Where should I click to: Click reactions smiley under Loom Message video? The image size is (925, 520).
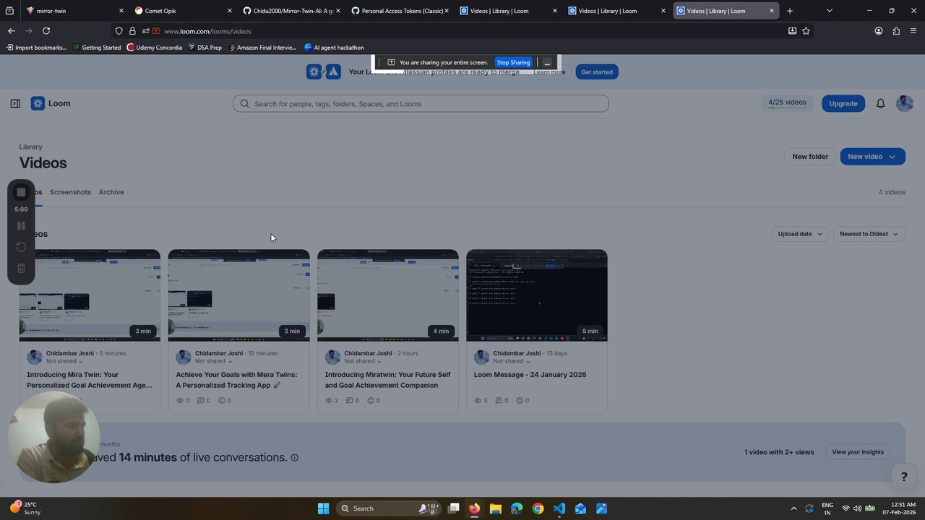tap(520, 400)
